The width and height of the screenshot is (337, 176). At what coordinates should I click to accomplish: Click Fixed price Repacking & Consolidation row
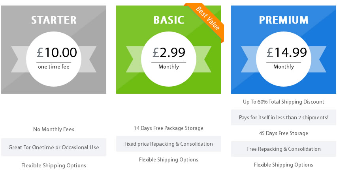pos(168,144)
